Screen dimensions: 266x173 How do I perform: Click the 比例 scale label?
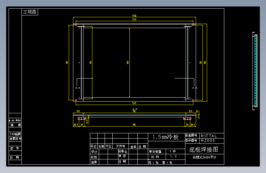click(x=155, y=157)
